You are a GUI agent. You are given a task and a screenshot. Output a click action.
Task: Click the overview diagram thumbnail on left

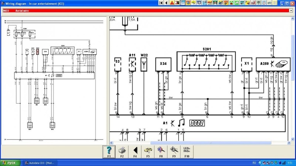tap(53, 81)
